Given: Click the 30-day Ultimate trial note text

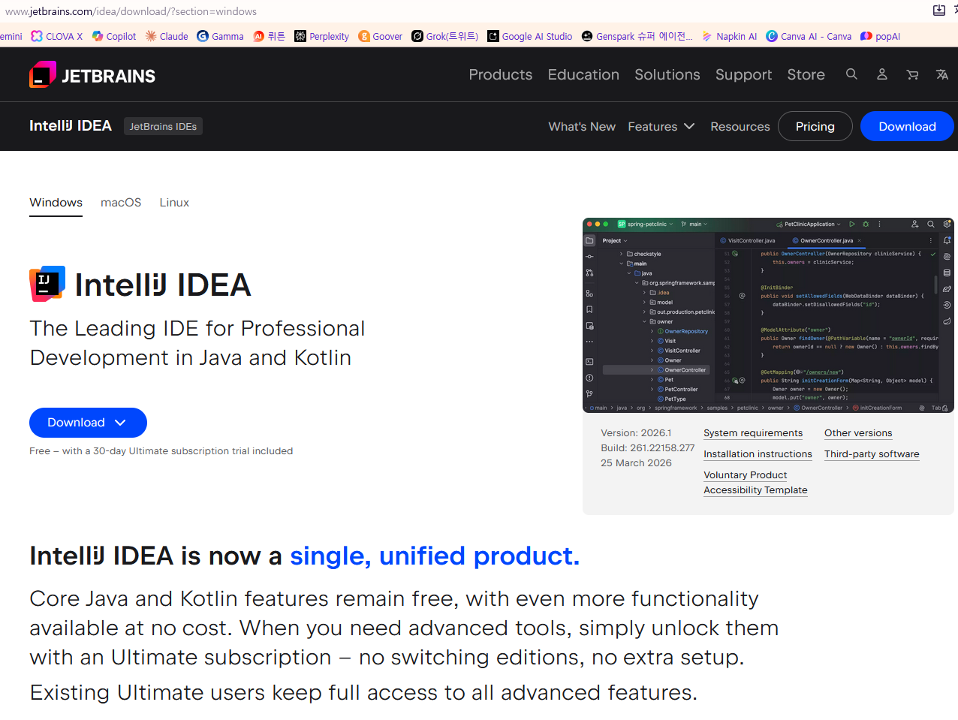Looking at the screenshot, I should pyautogui.click(x=161, y=451).
